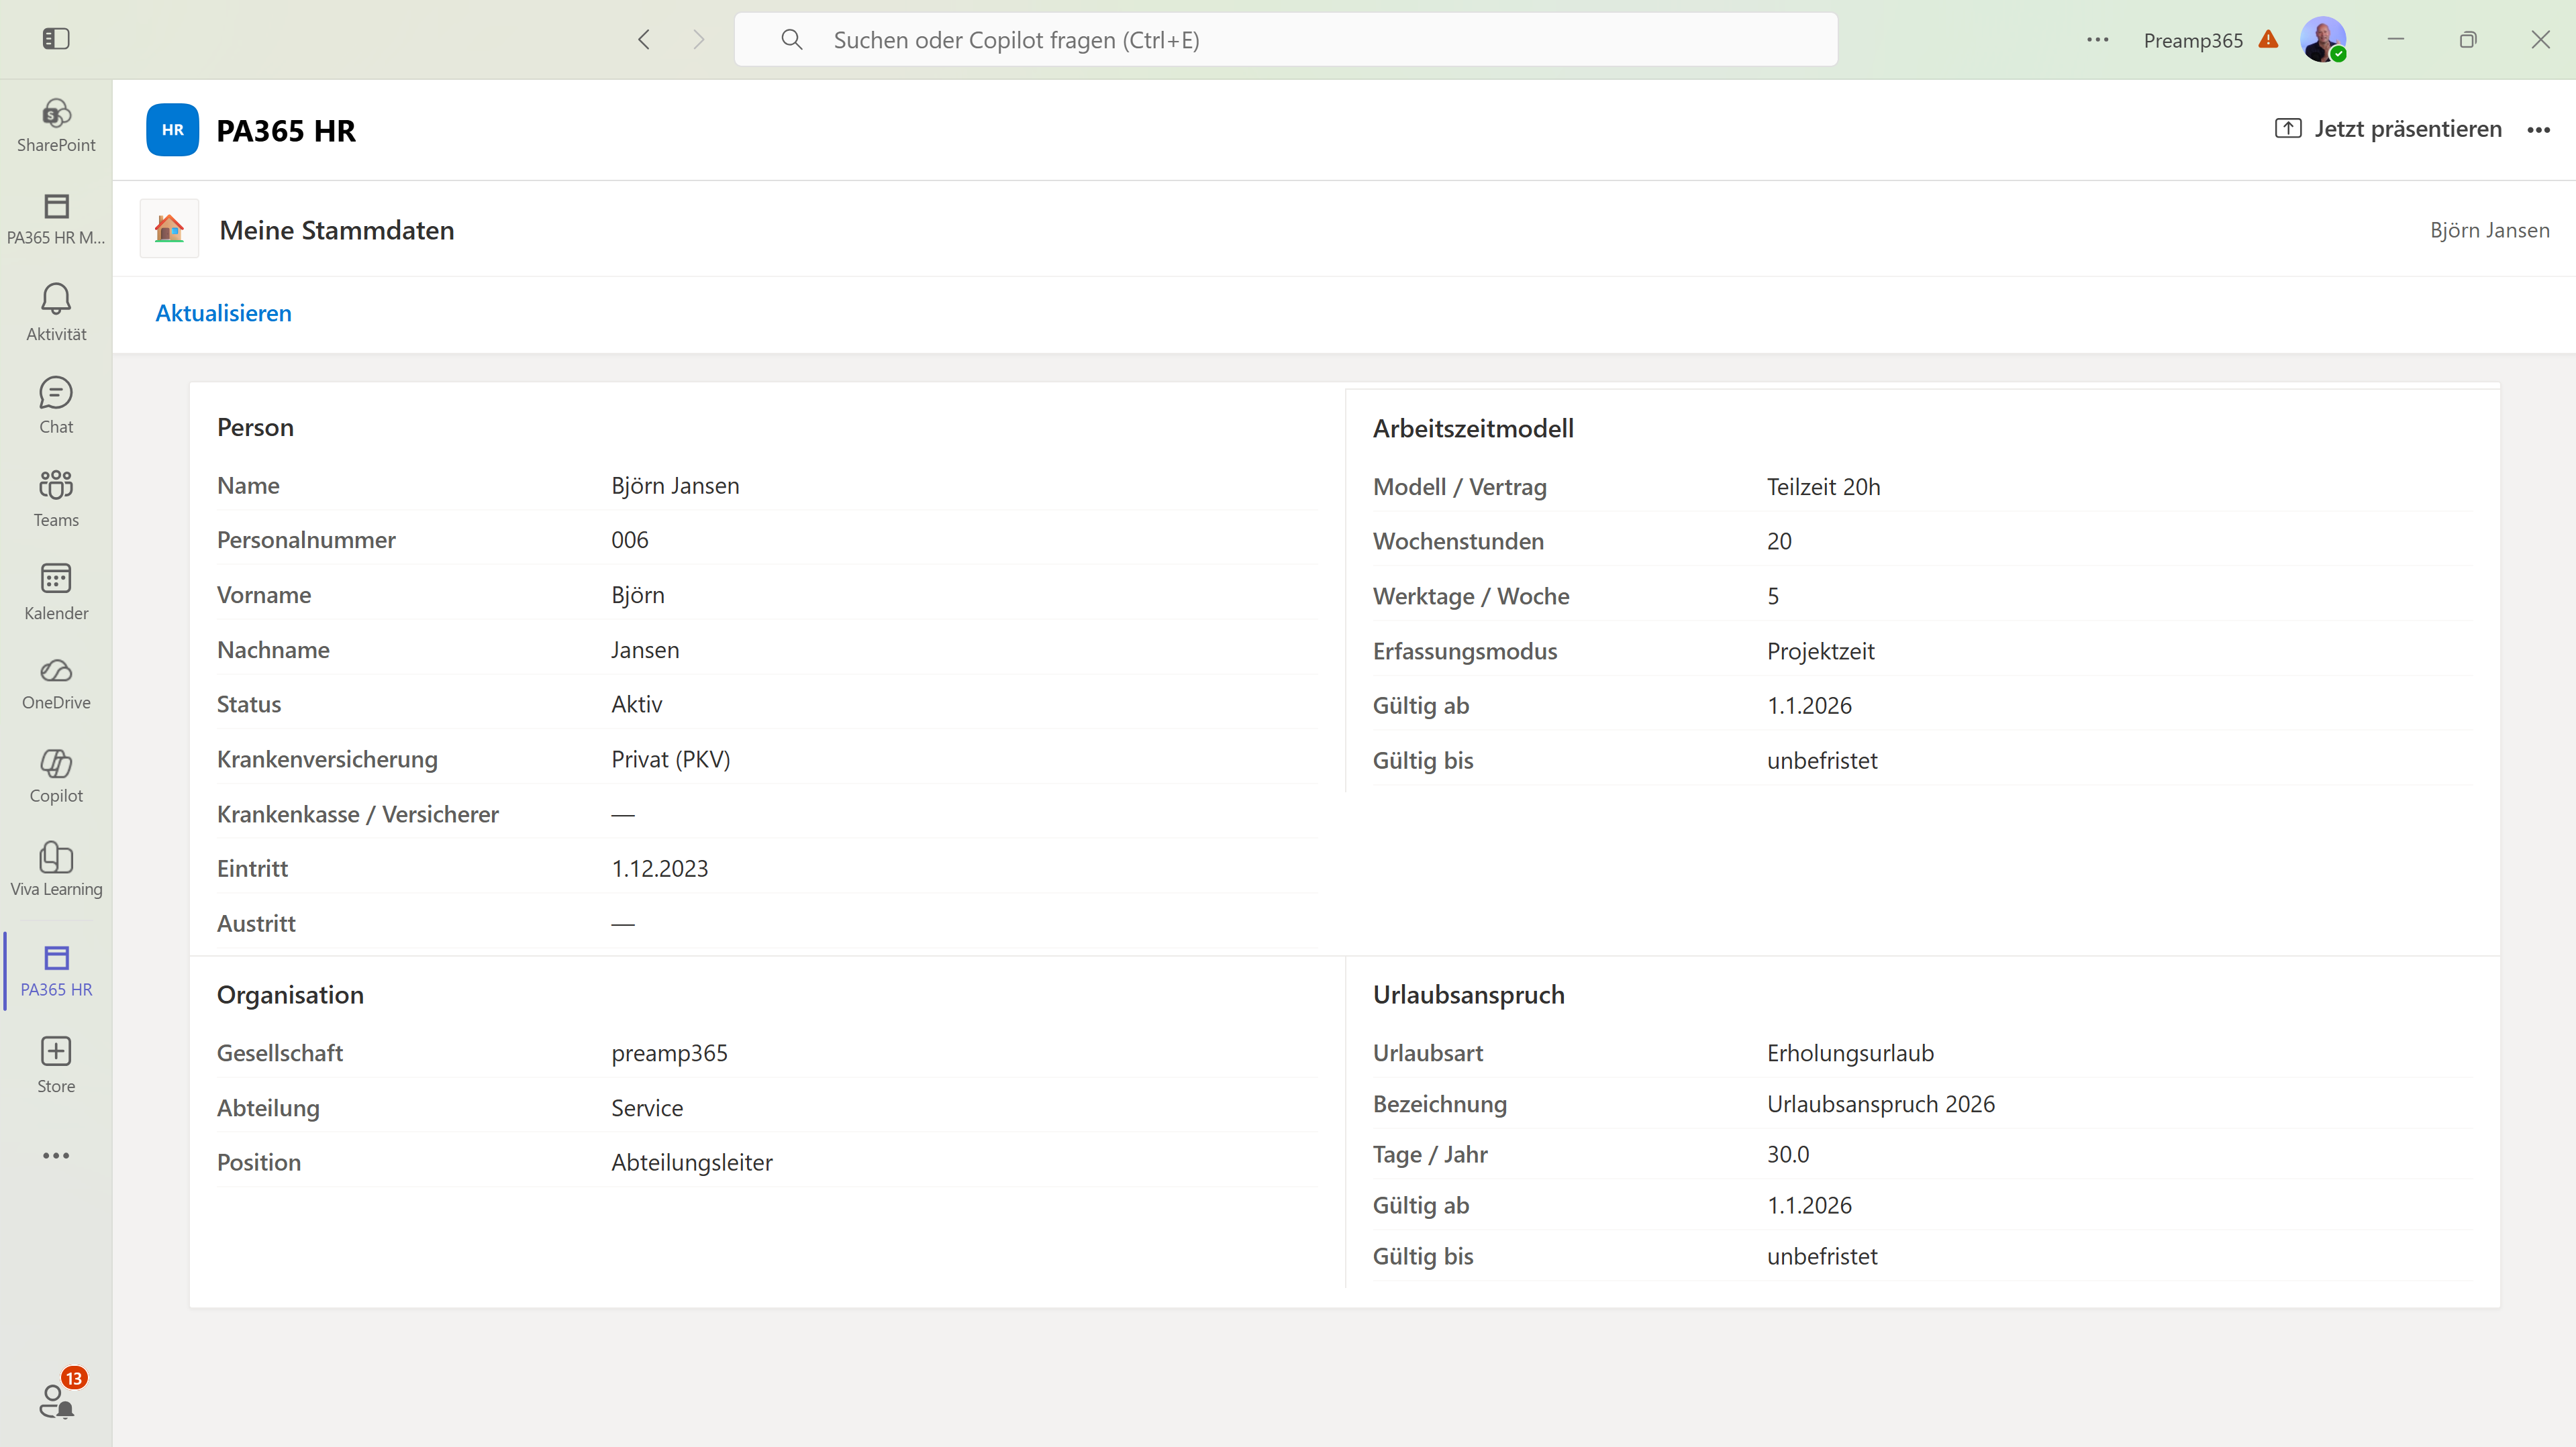Click the Urlaubsanspruch section heading
This screenshot has height=1447, width=2576.
[x=1468, y=996]
